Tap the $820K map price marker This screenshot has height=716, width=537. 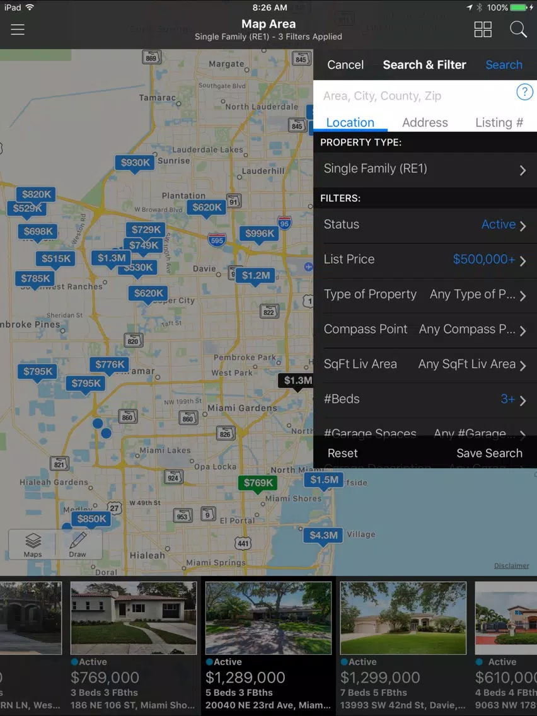click(x=36, y=194)
